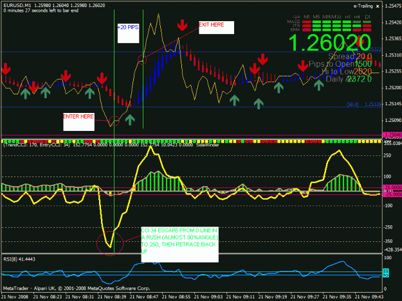Click the M15 column header in signal panel

pyautogui.click(x=326, y=17)
